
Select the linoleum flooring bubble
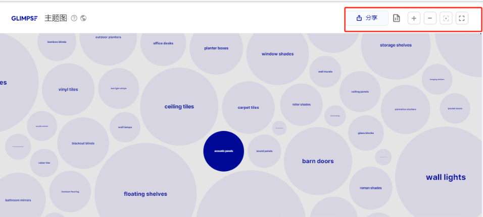point(70,191)
